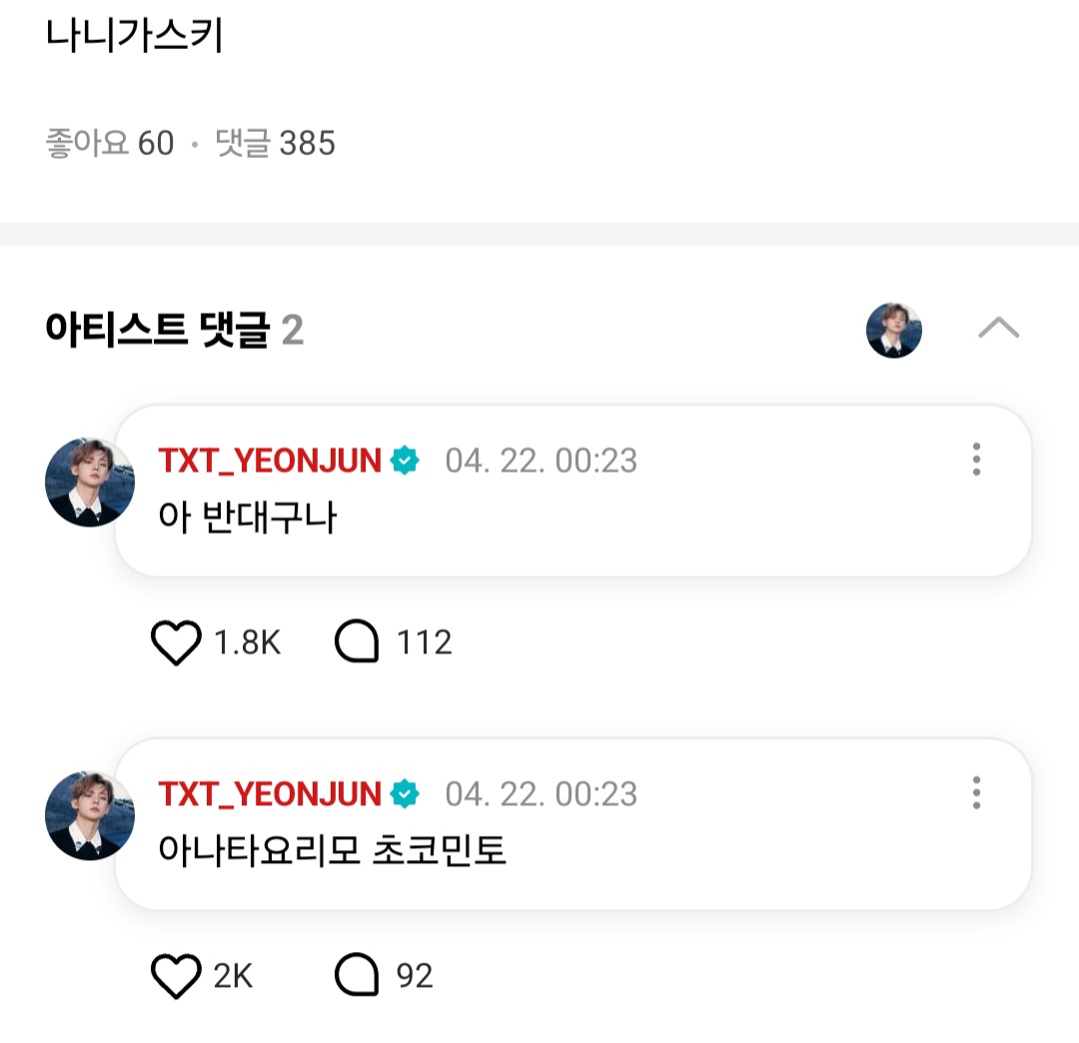Viewport: 1079px width, 1043px height.
Task: Open more options on the second Yeonjun comment
Action: tap(976, 793)
